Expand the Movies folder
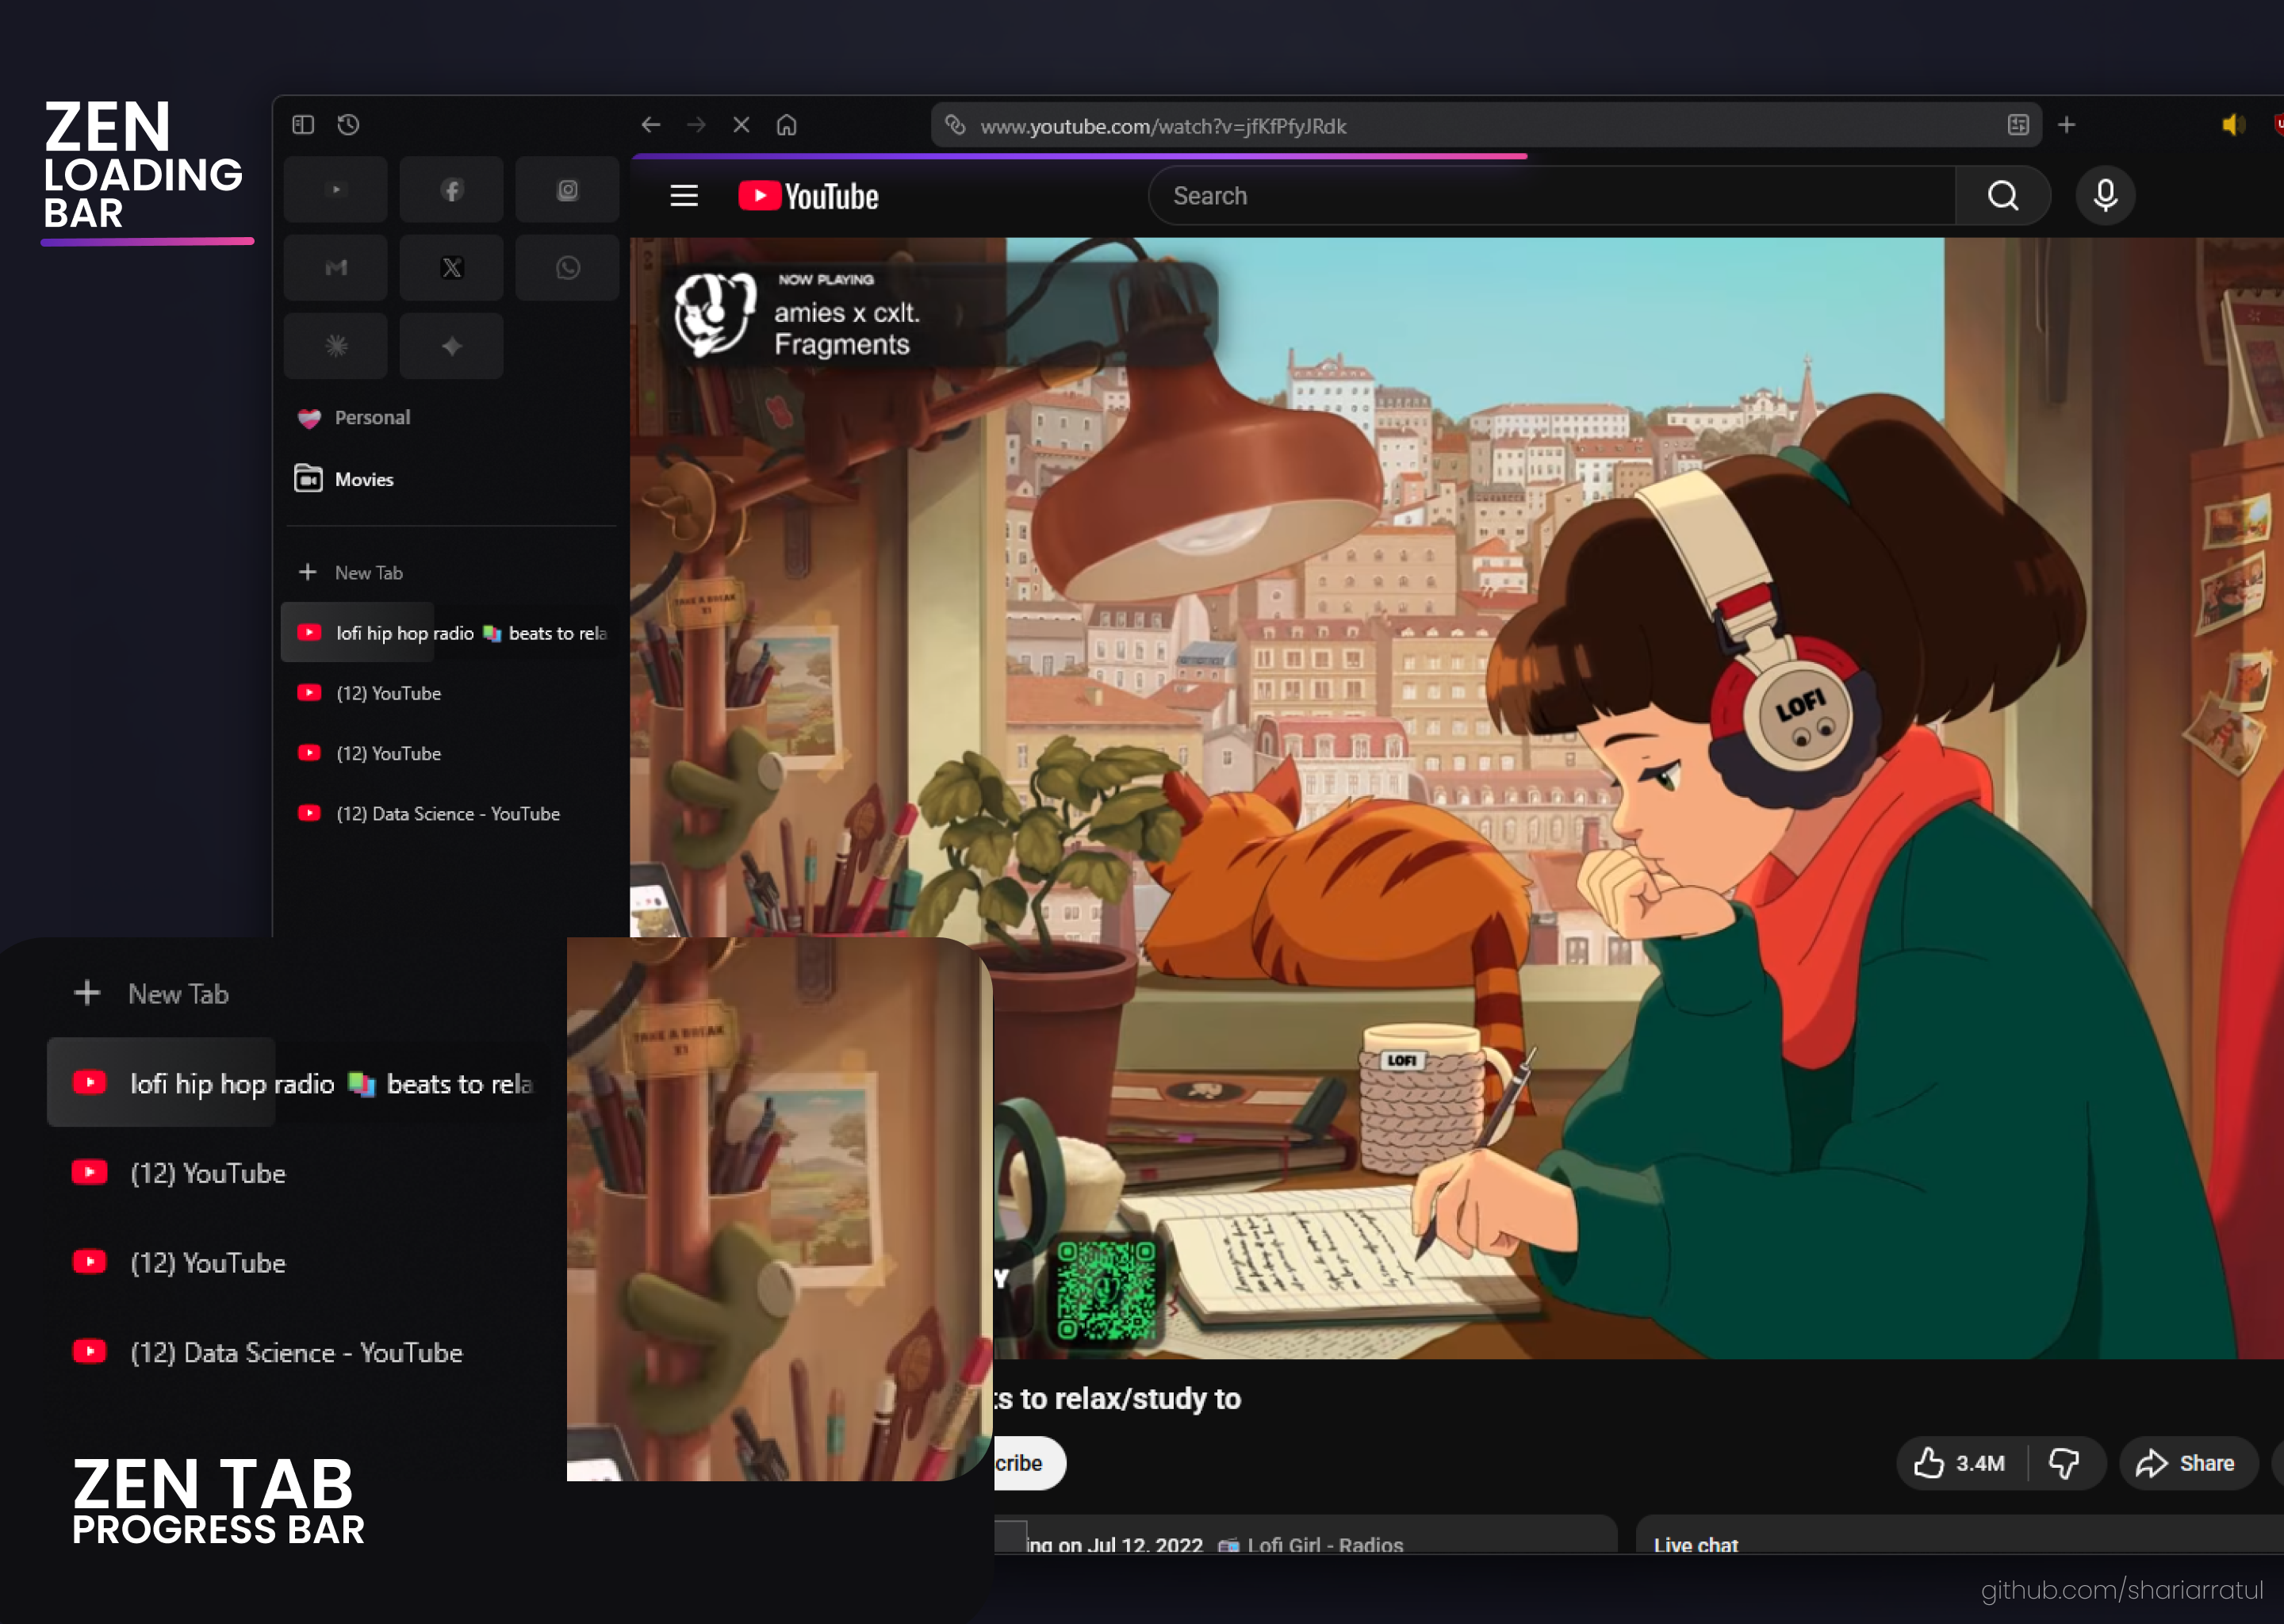The width and height of the screenshot is (2284, 1624). (363, 480)
